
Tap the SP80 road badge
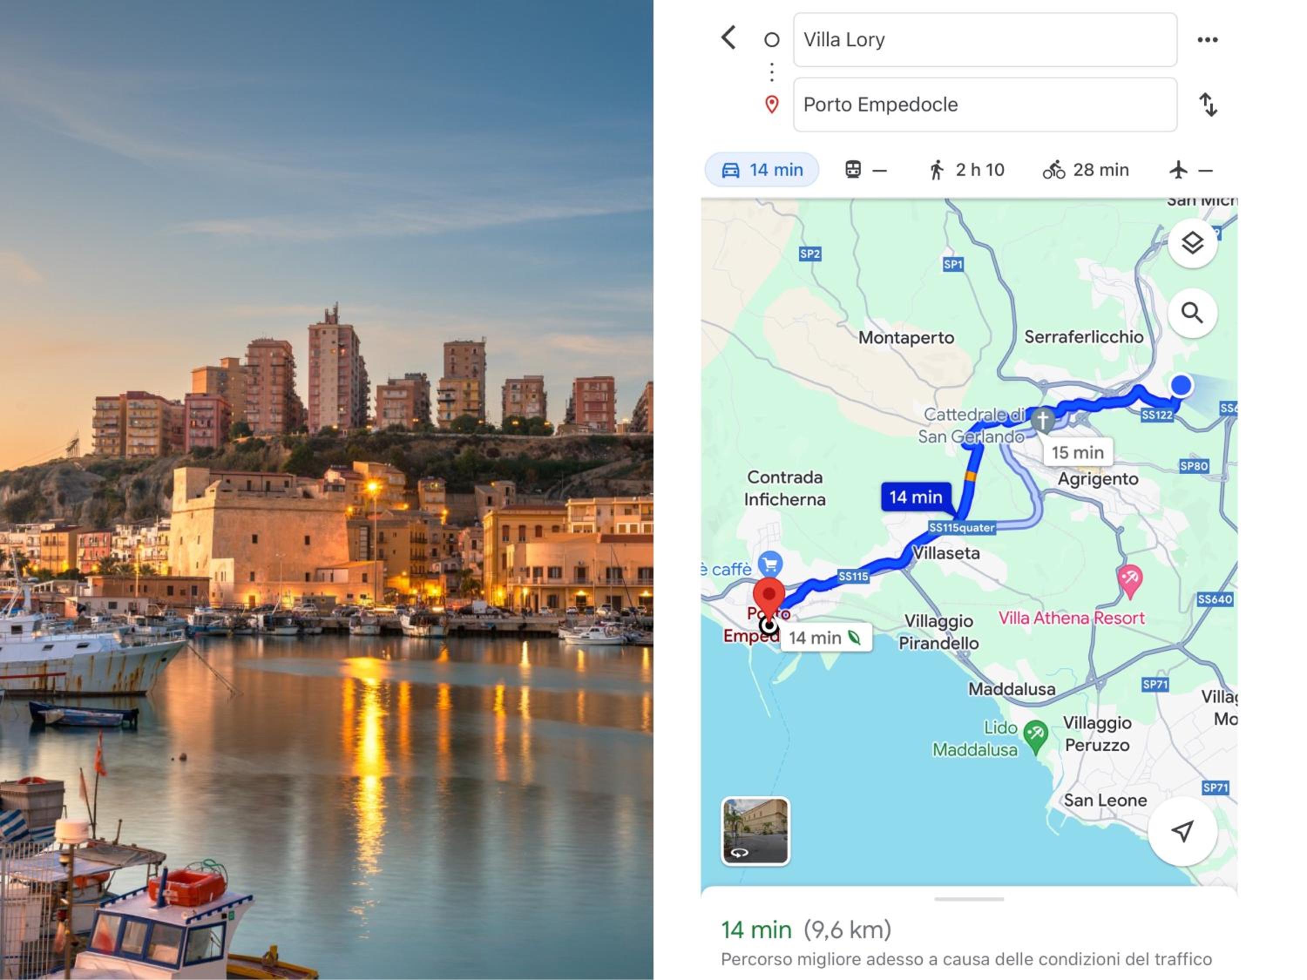[x=1194, y=466]
